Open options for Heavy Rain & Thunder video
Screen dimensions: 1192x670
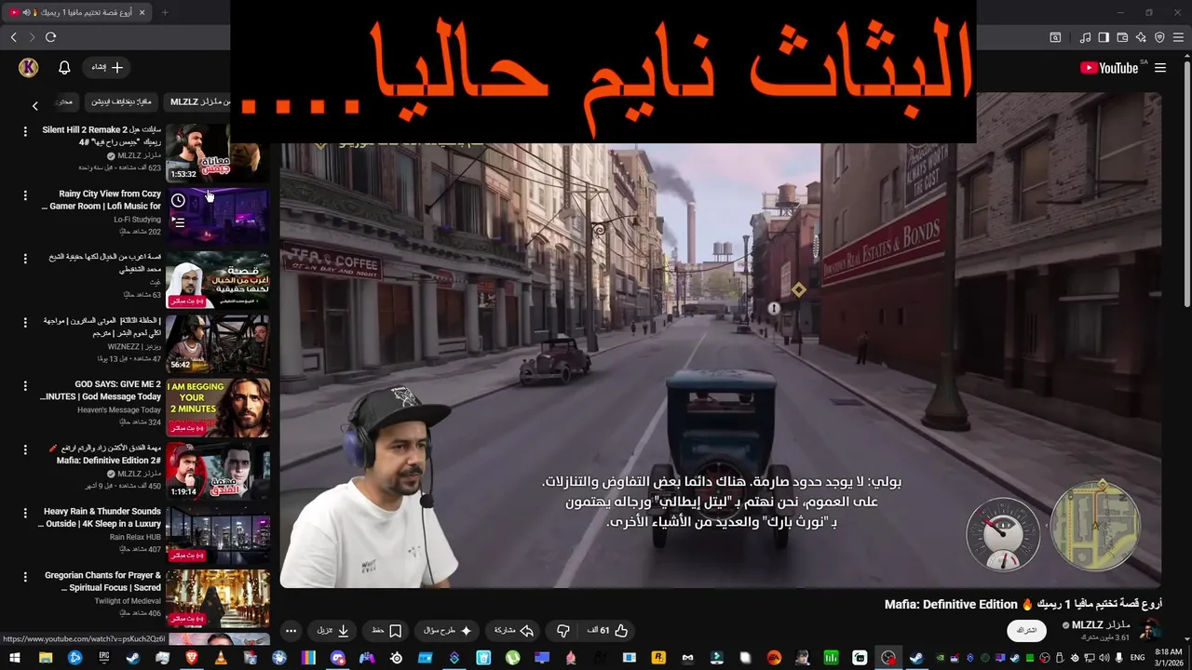pyautogui.click(x=25, y=513)
